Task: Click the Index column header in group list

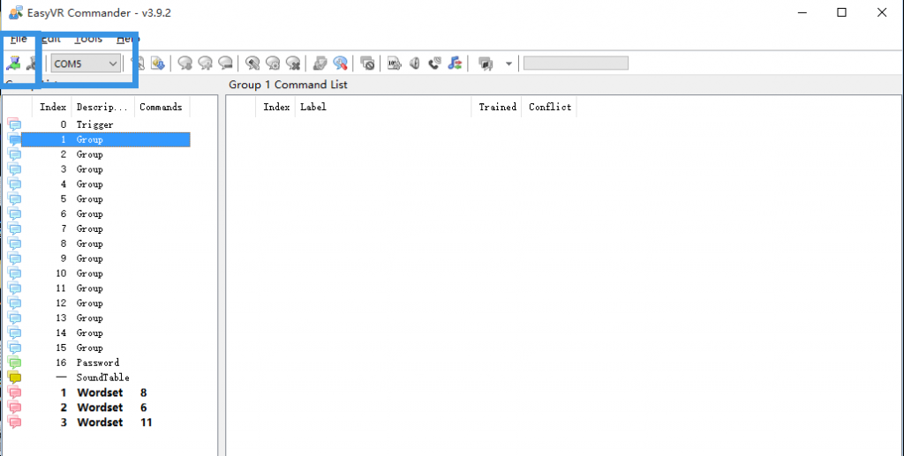Action: coord(53,107)
